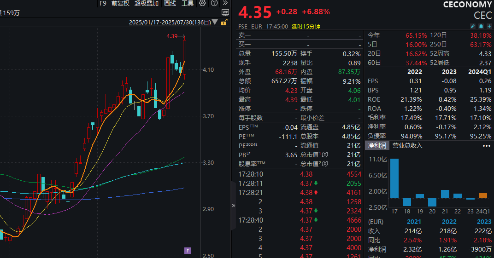Expand more toolbar options double-chevron
Image resolution: width=494 pixels, height=258 pixels.
[x=225, y=3]
